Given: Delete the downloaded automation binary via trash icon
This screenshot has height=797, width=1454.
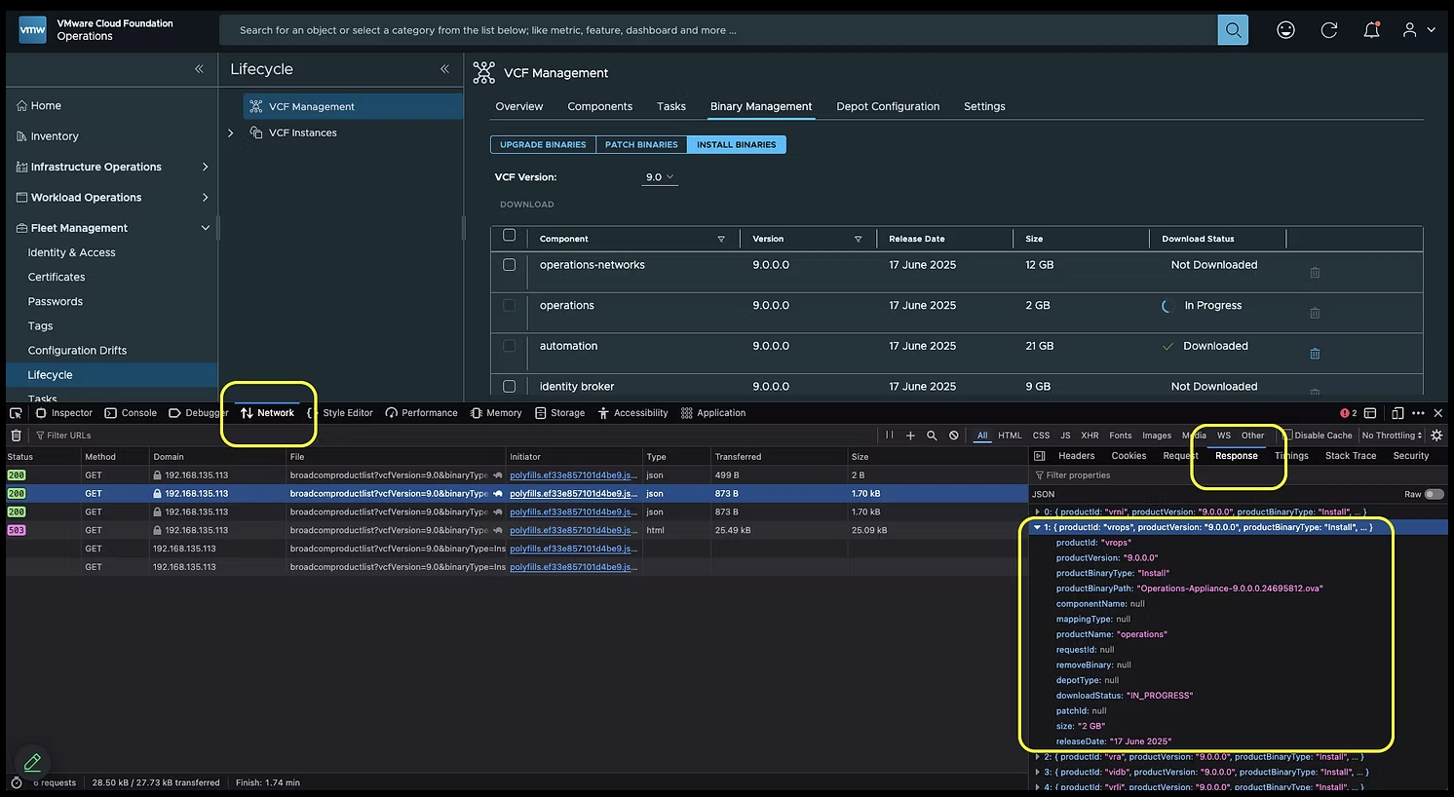Looking at the screenshot, I should coord(1315,354).
